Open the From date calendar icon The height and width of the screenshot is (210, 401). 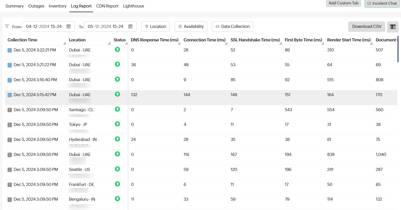tap(69, 27)
